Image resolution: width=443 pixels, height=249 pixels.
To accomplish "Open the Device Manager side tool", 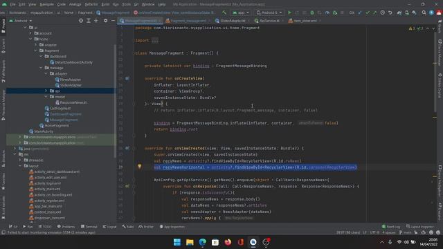I will coord(440,53).
